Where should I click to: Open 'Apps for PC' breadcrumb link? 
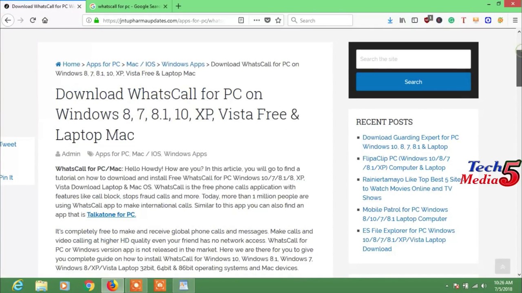103,64
